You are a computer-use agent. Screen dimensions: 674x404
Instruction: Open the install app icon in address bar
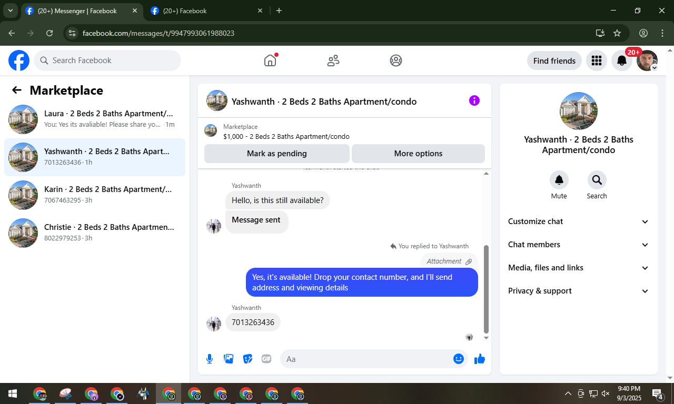[600, 33]
